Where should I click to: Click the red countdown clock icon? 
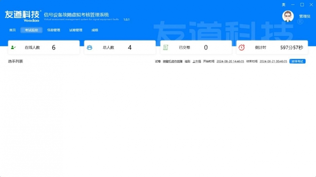point(242,47)
